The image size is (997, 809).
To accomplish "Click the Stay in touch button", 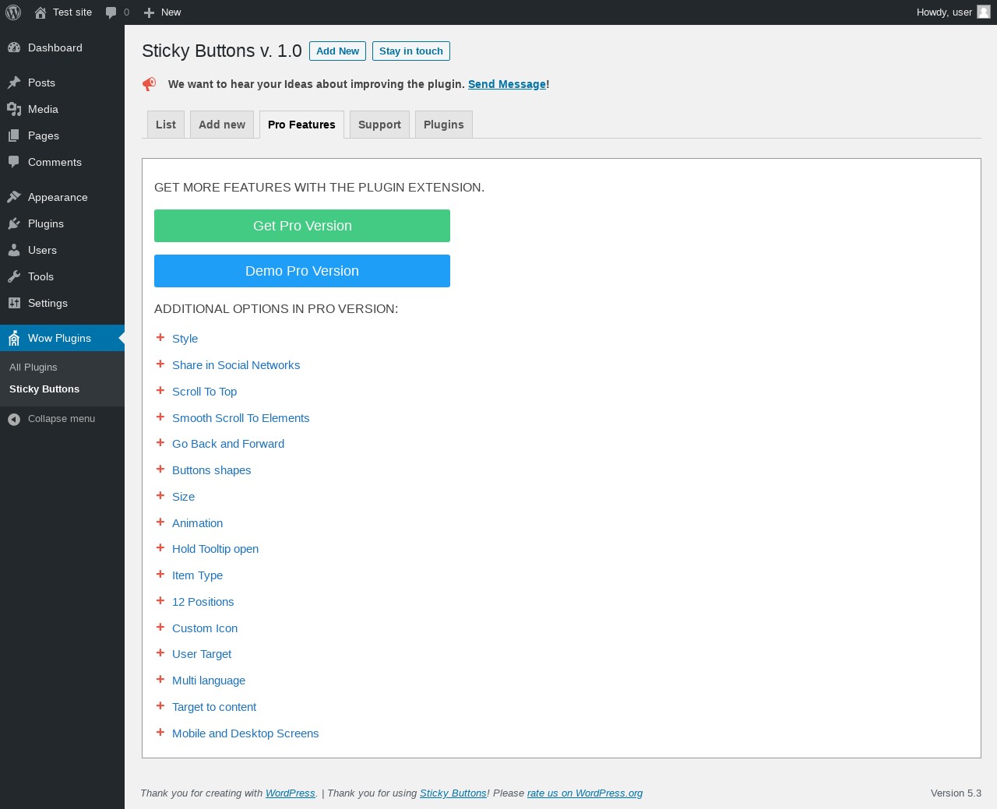I will coord(411,51).
